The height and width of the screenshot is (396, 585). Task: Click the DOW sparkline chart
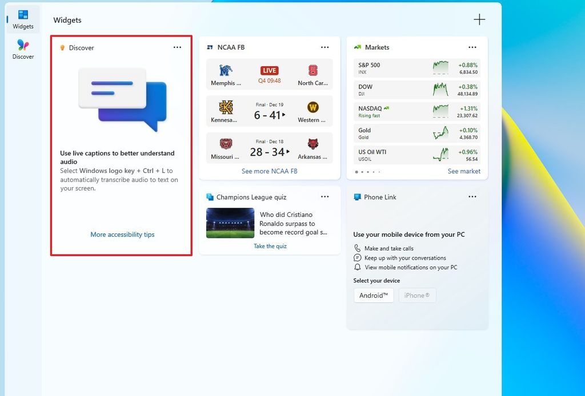440,90
